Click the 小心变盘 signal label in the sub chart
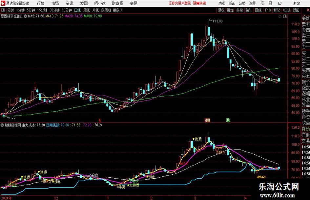 92,175
